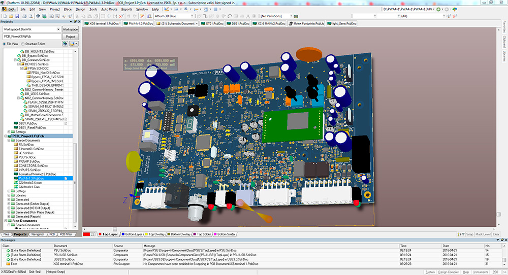Image resolution: width=508 pixels, height=275 pixels.
Task: Select the File View radio button
Action: (x=4, y=44)
